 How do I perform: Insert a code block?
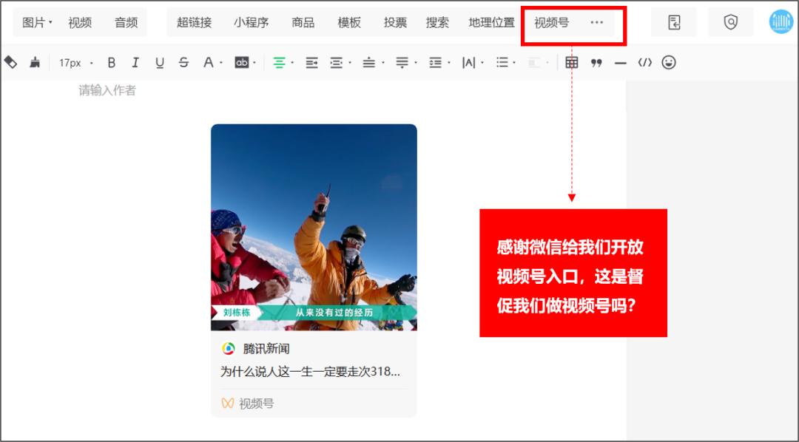[x=644, y=63]
